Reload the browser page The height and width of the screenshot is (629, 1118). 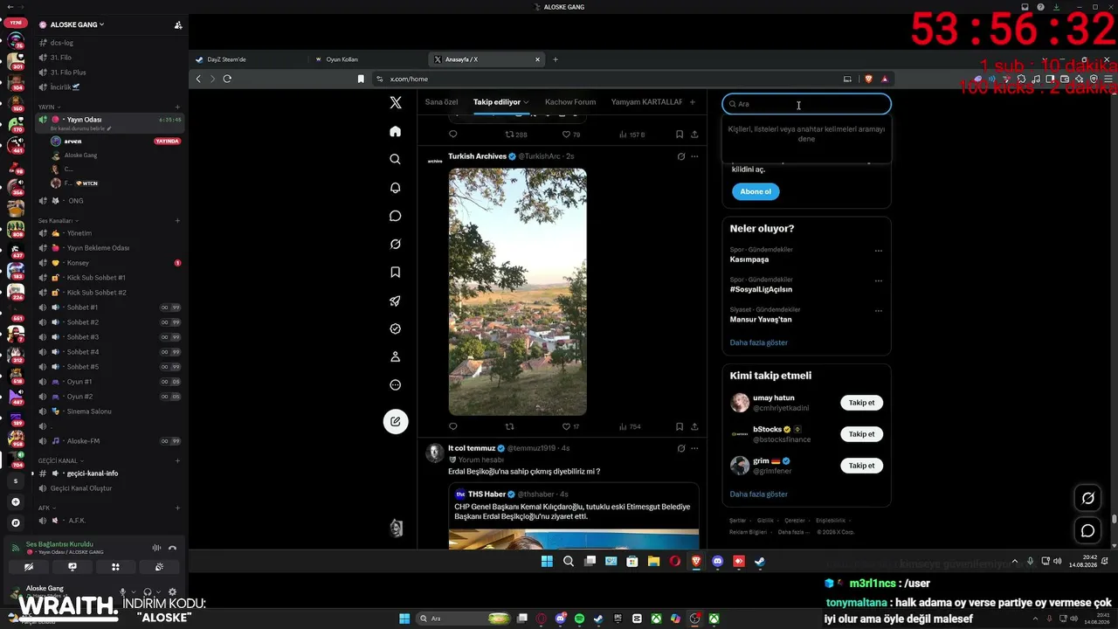[x=227, y=79]
